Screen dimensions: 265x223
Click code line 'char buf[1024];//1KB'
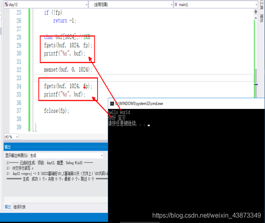pyautogui.click(x=67, y=37)
